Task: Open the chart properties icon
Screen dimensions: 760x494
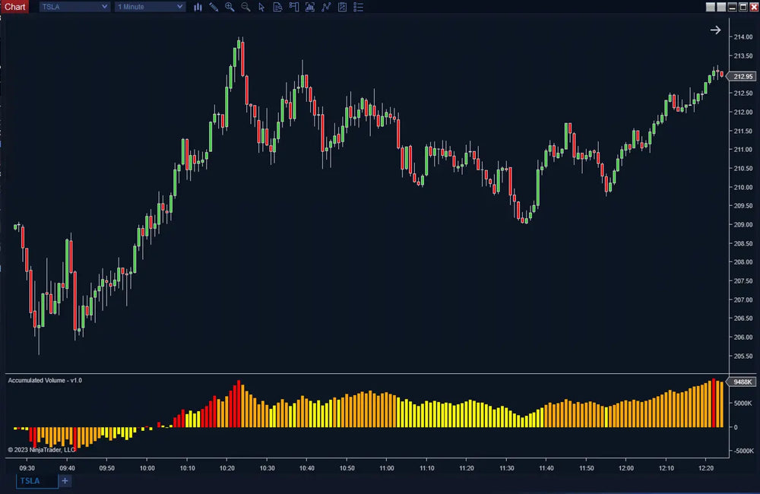Action: pos(343,7)
